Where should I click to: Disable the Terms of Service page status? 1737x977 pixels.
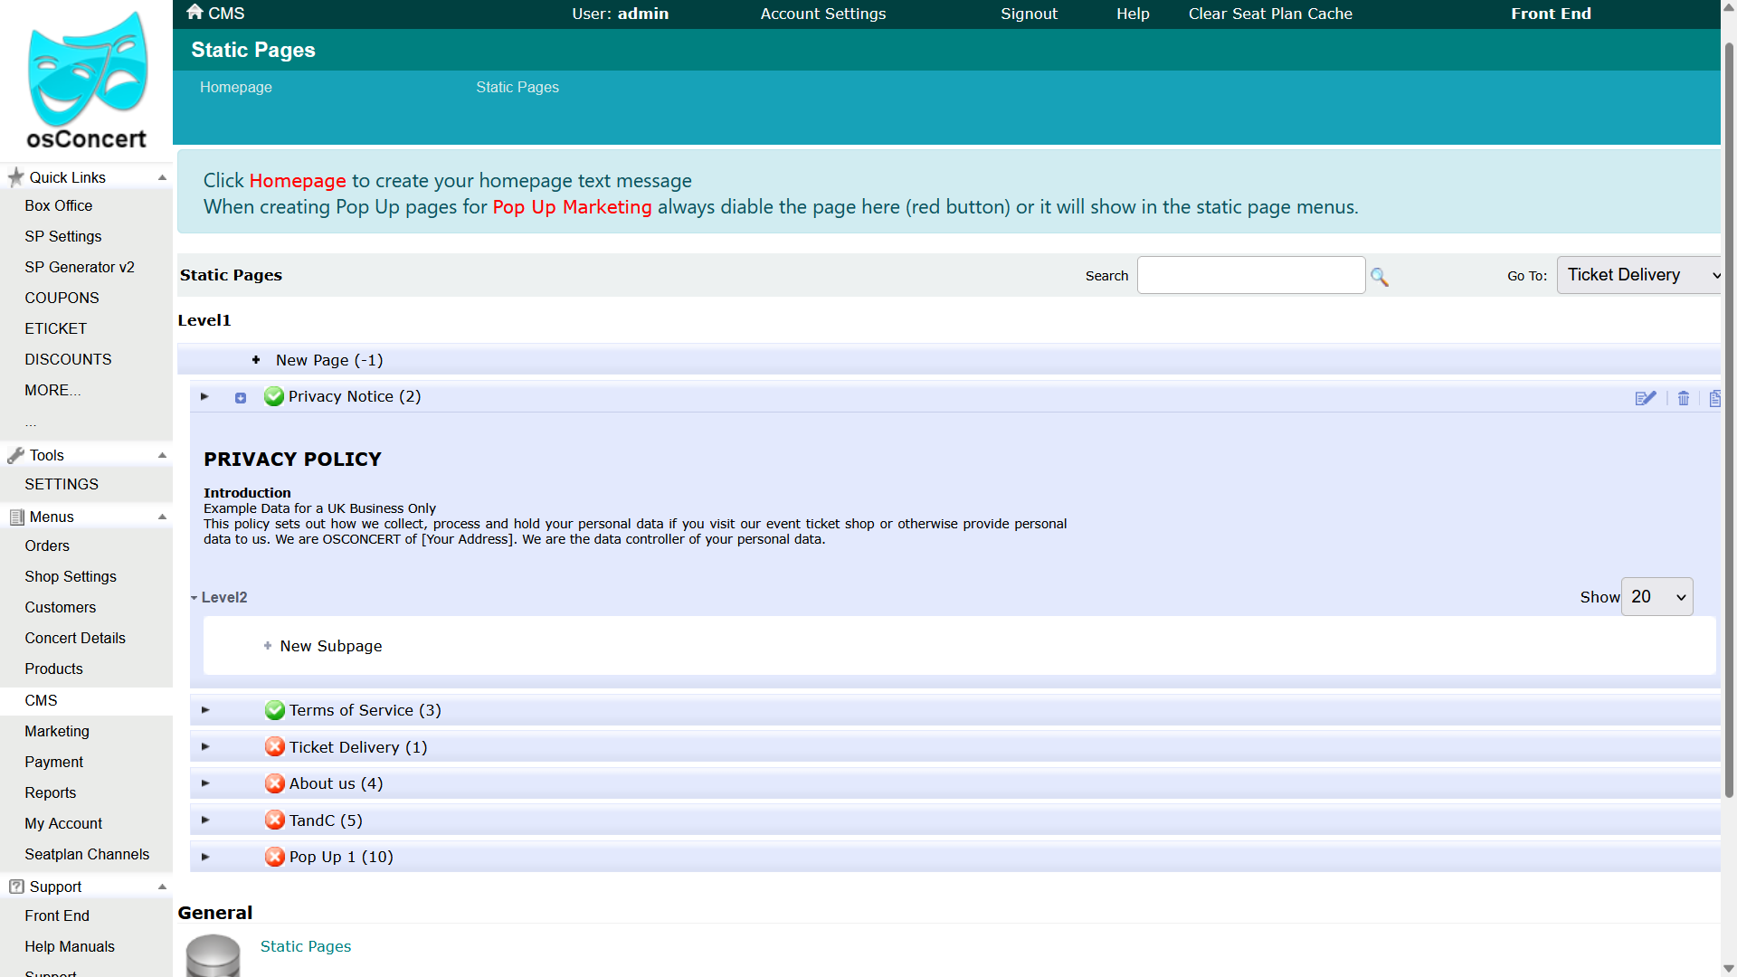(275, 710)
